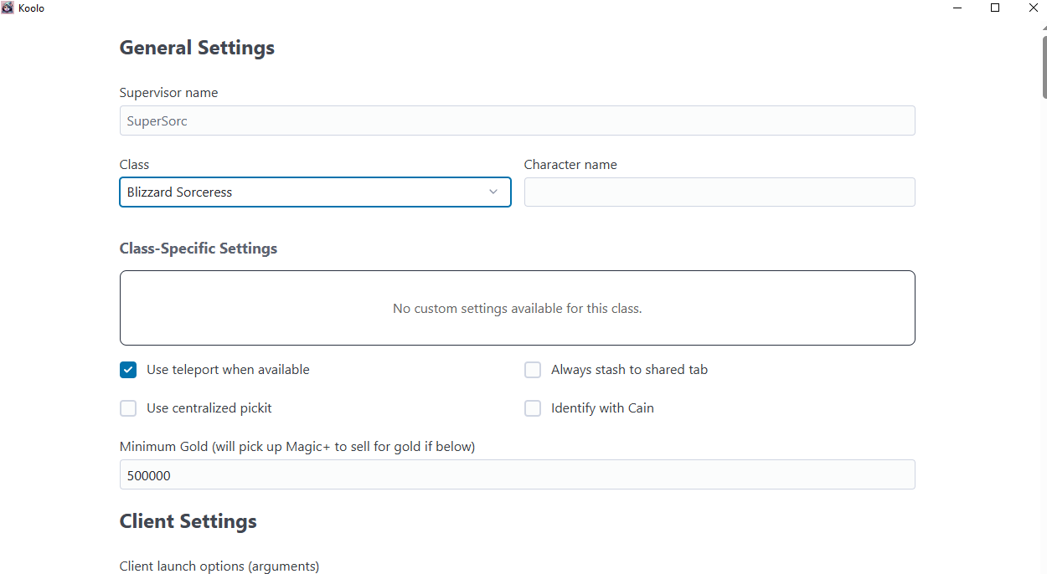Enable Always stash to shared tab
Viewport: 1047px width, 574px height.
533,370
